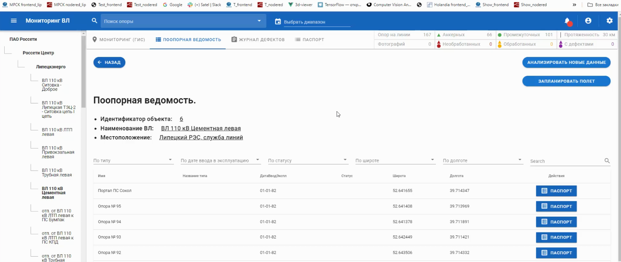621x262 pixels.
Task: Open the Google bookmark
Action: tap(172, 5)
